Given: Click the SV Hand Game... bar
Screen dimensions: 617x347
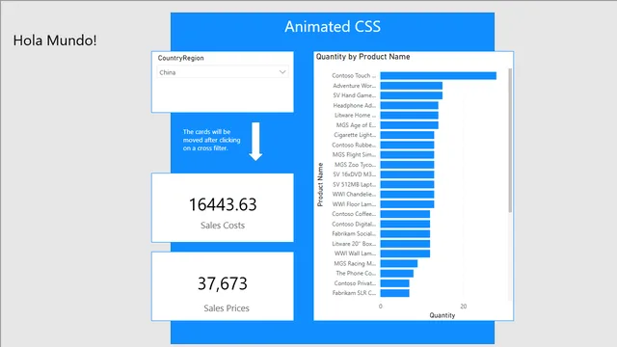Looking at the screenshot, I should (x=412, y=95).
